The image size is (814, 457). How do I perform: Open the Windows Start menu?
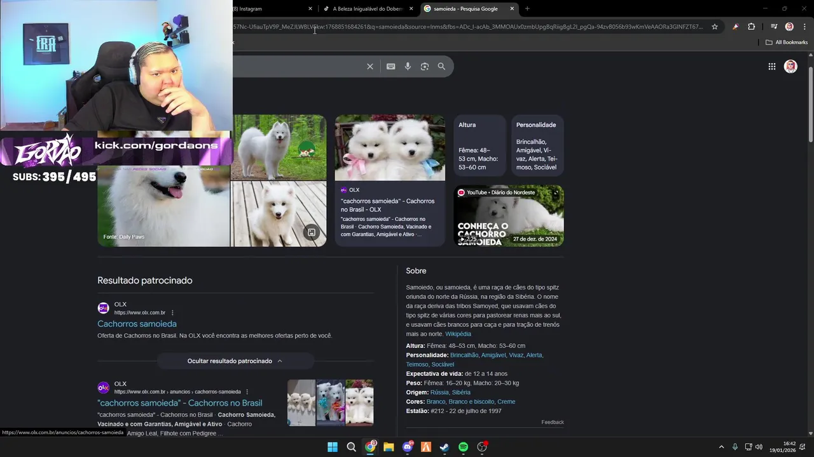(x=333, y=447)
